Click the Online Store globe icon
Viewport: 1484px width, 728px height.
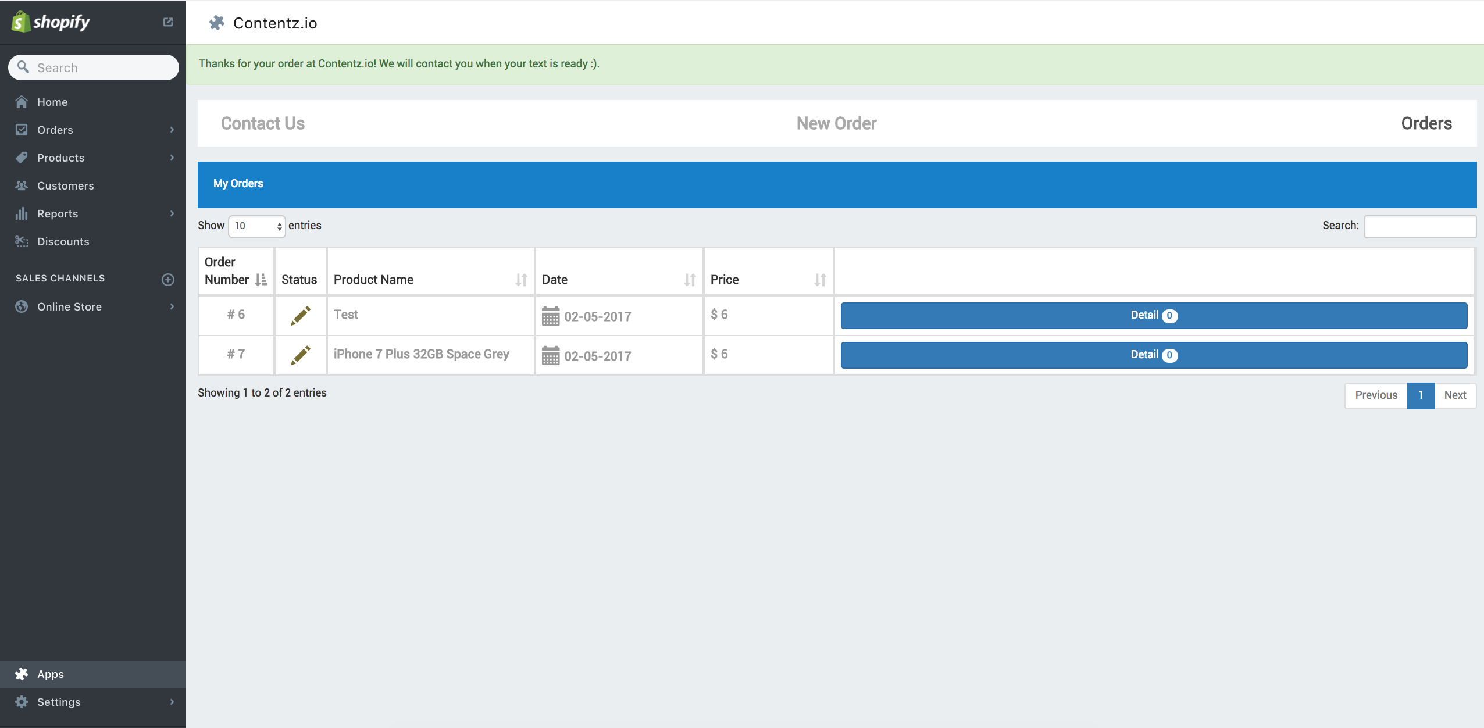(22, 306)
